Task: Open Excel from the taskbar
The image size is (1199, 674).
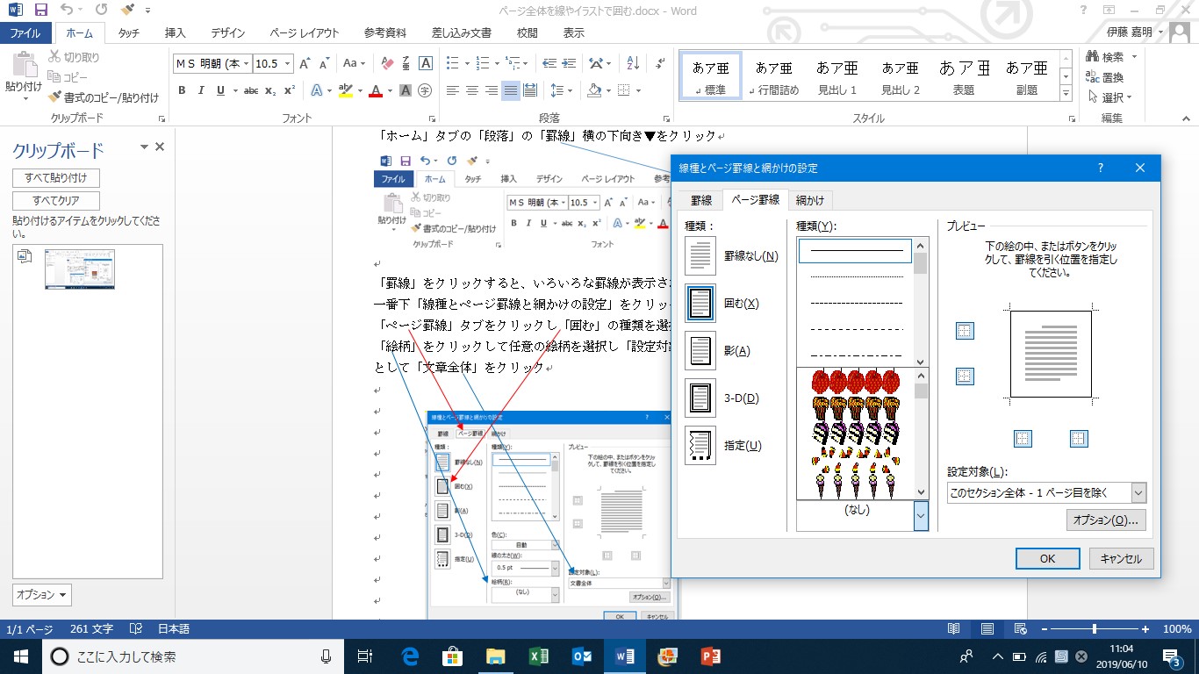Action: coord(538,656)
